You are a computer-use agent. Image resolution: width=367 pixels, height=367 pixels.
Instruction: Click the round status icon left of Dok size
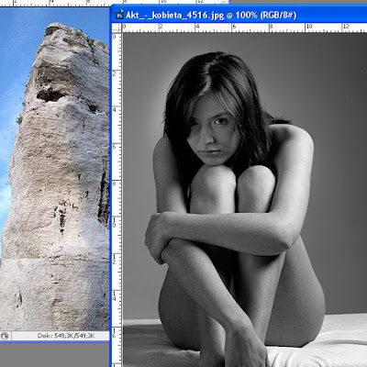pos(5,336)
